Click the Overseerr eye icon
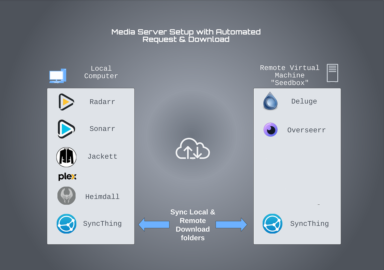The width and height of the screenshot is (384, 270). pyautogui.click(x=270, y=130)
